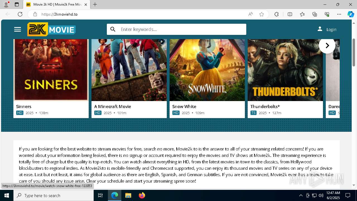The height and width of the screenshot is (201, 357).
Task: Open the browser profile icon
Action: 6,4
